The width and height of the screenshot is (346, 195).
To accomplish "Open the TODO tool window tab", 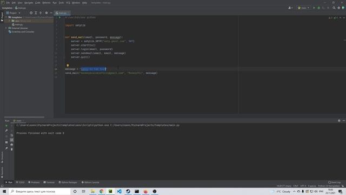I will click(x=21, y=183).
